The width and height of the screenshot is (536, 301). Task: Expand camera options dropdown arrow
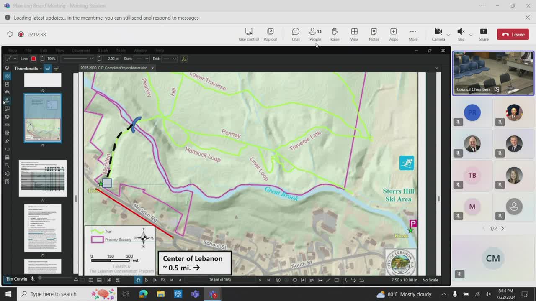tap(448, 35)
